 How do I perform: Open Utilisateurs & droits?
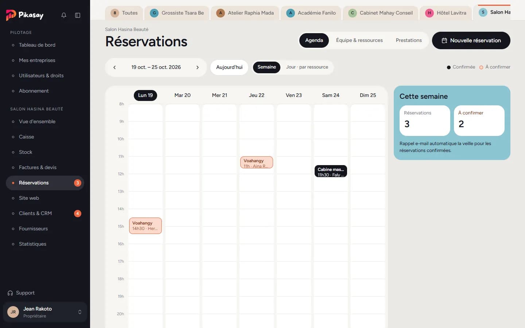tap(45, 76)
